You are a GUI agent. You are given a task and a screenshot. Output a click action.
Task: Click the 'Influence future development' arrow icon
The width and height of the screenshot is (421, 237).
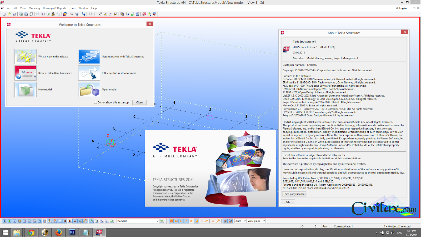click(x=89, y=73)
